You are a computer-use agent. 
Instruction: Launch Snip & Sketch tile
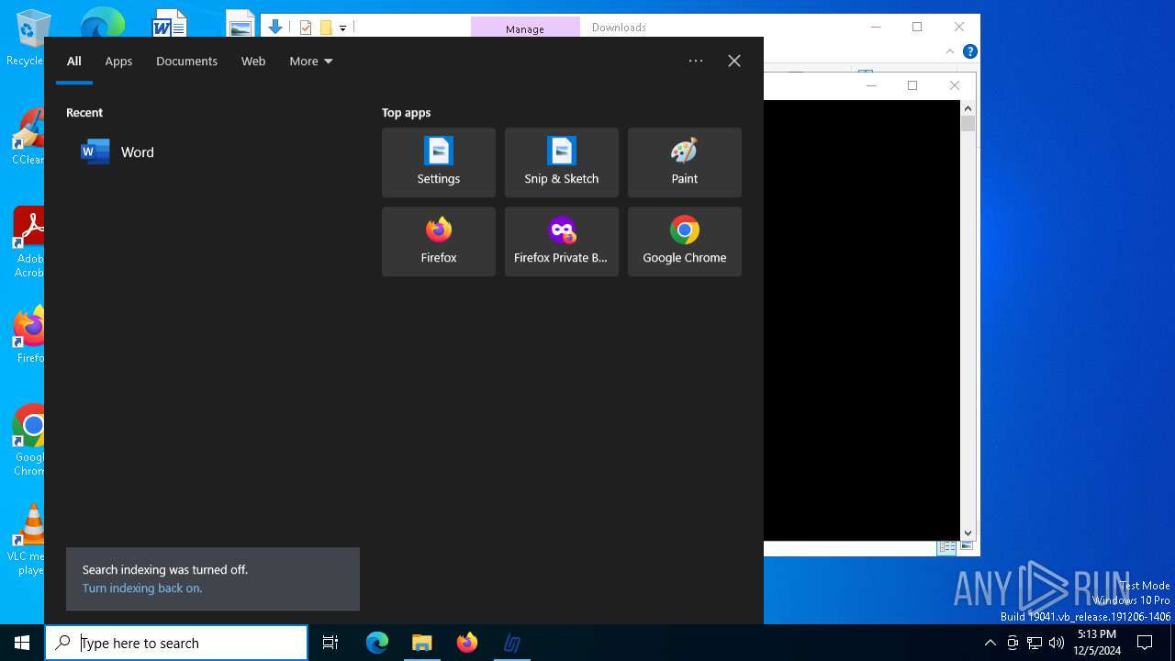tap(561, 162)
